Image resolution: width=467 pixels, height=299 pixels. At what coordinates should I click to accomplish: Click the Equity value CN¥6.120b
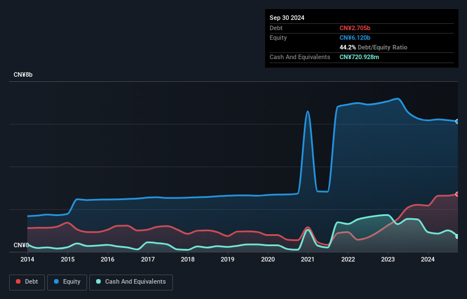[355, 38]
